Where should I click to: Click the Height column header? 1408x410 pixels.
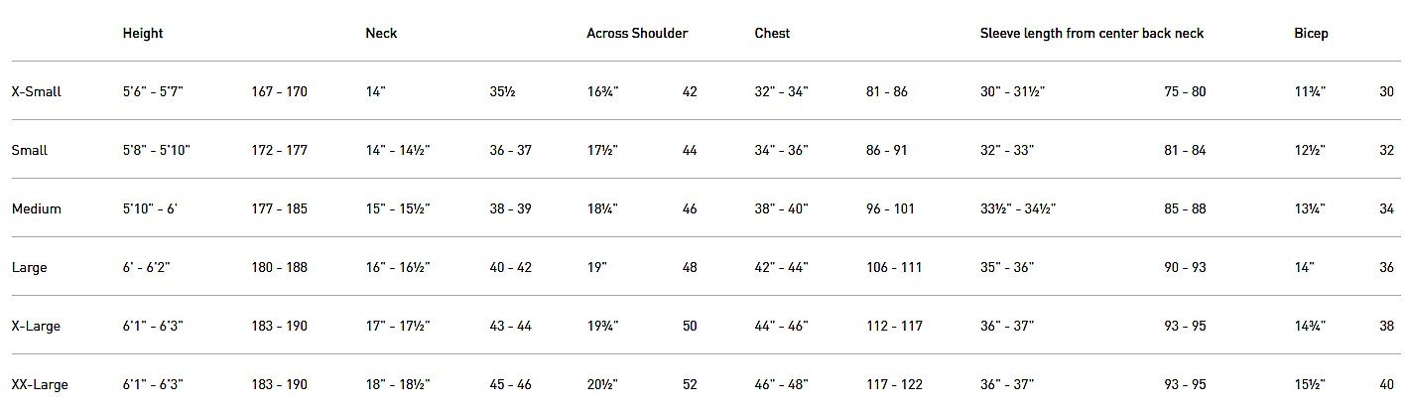[x=143, y=33]
